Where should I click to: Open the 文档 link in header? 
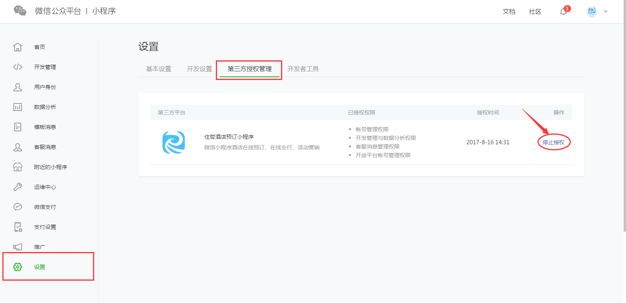[x=509, y=12]
